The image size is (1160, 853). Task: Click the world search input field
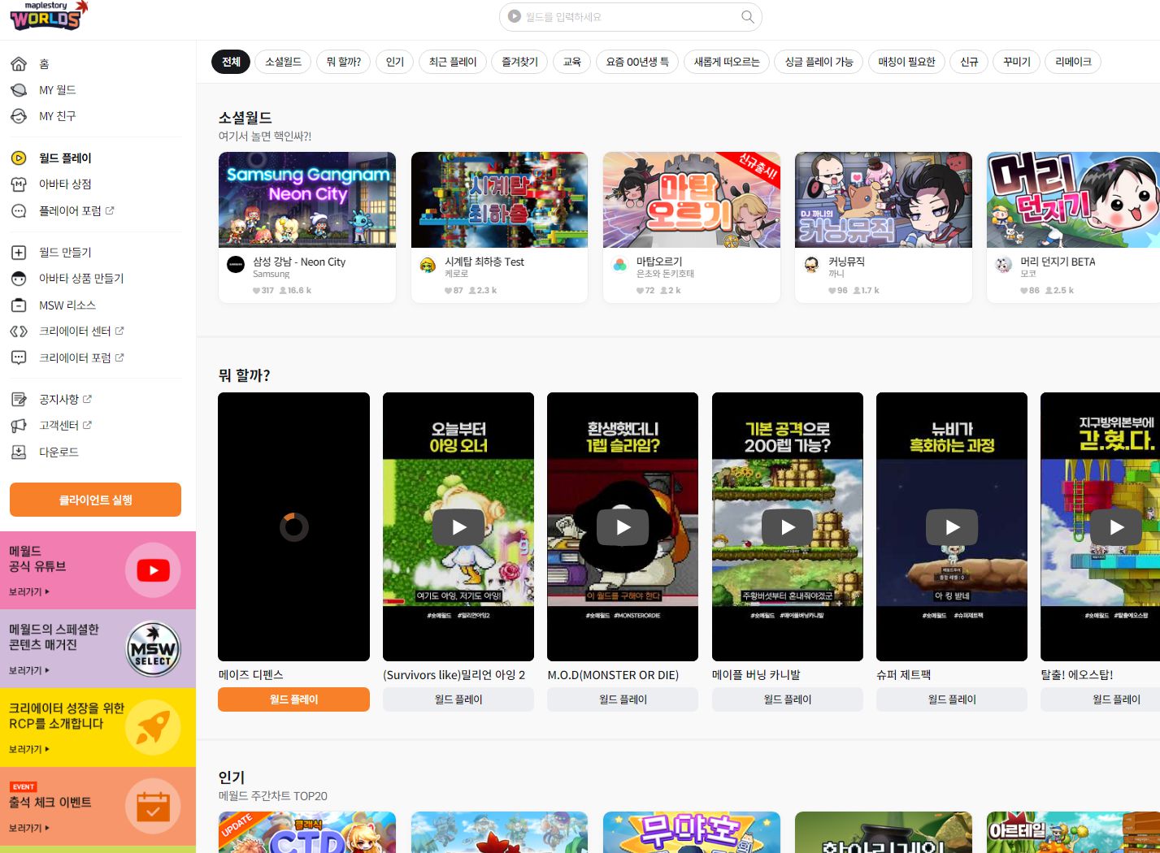pyautogui.click(x=630, y=17)
